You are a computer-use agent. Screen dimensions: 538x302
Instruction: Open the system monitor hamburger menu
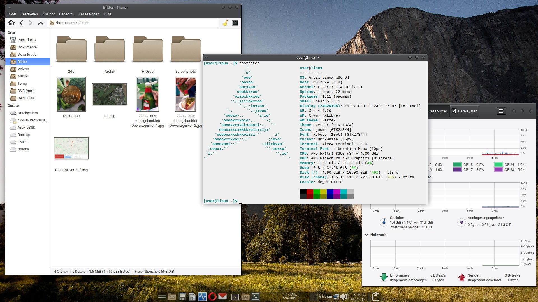501,111
